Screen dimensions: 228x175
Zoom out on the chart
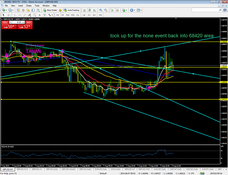[106, 10]
